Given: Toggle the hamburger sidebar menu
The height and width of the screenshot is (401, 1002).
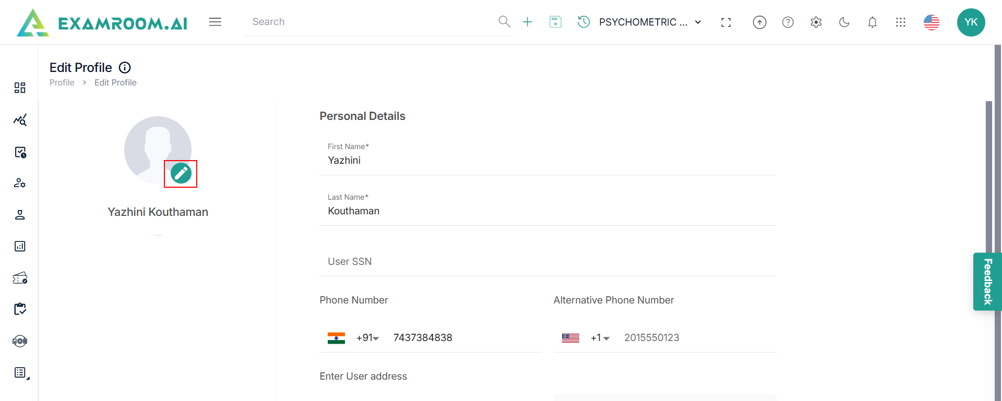Looking at the screenshot, I should tap(215, 22).
